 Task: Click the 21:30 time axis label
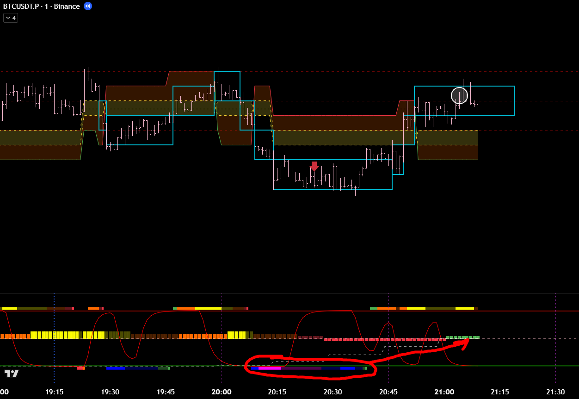[555, 392]
